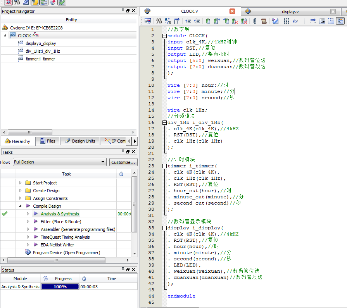347x308 pixels.
Task: Open Replace (A to B) tool in editor toolbar
Action: 168,21
